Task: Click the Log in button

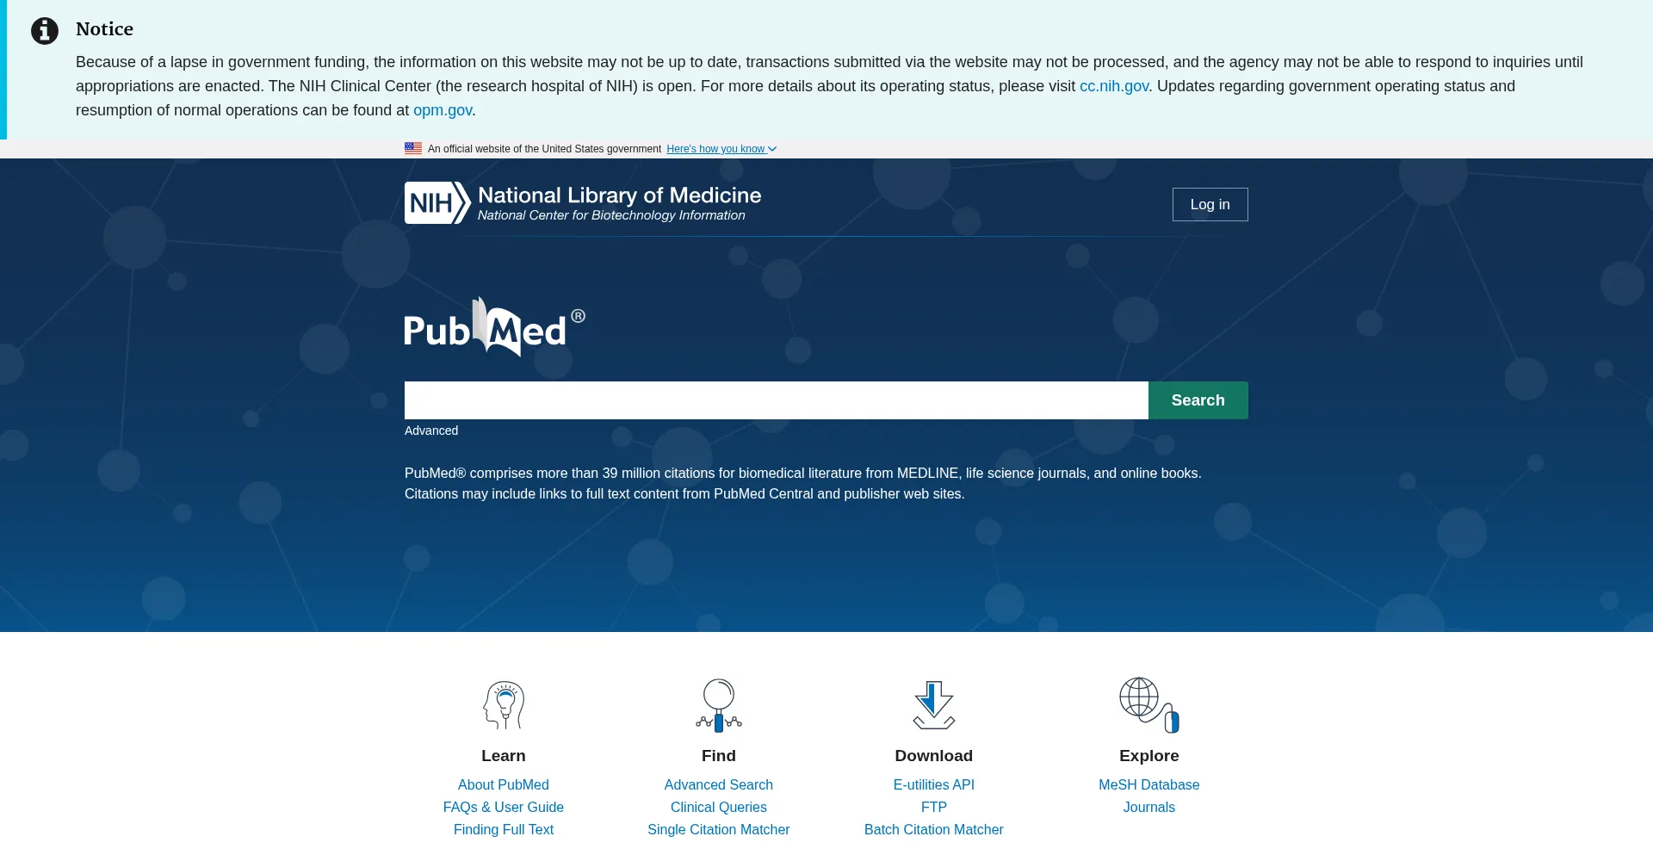Action: tap(1210, 204)
